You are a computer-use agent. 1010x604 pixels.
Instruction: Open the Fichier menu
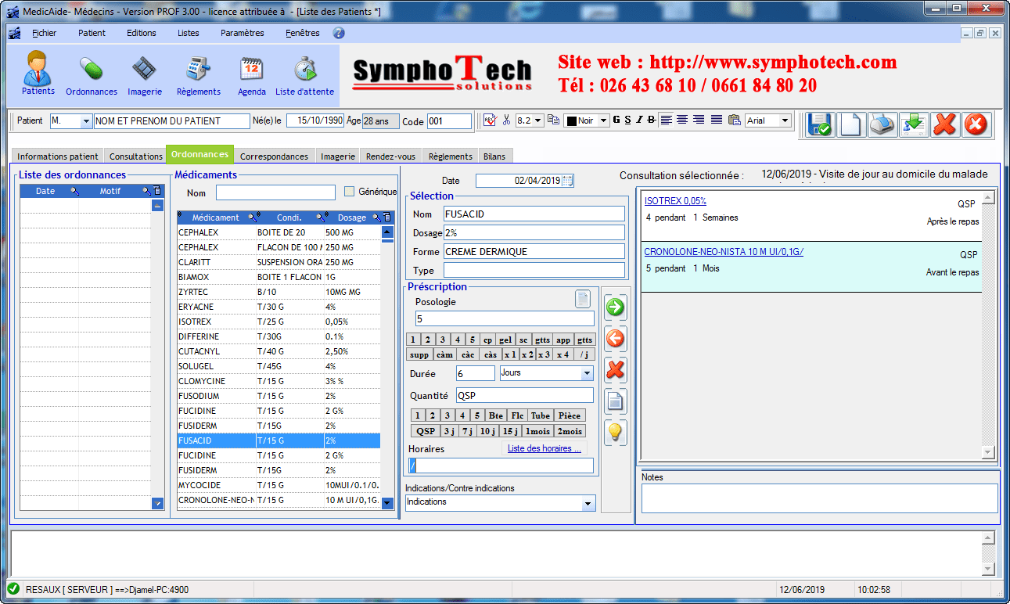coord(45,33)
